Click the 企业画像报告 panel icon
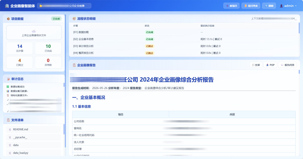The width and height of the screenshot is (303, 159). (x=74, y=65)
